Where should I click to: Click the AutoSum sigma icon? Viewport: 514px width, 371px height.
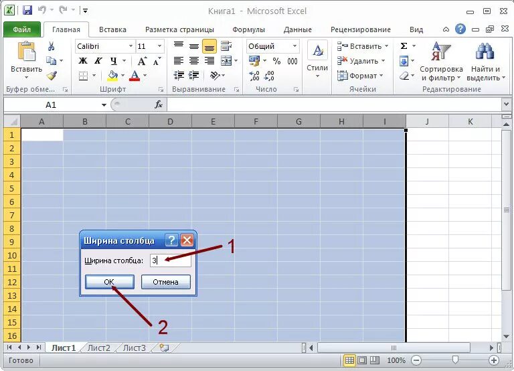coord(404,46)
